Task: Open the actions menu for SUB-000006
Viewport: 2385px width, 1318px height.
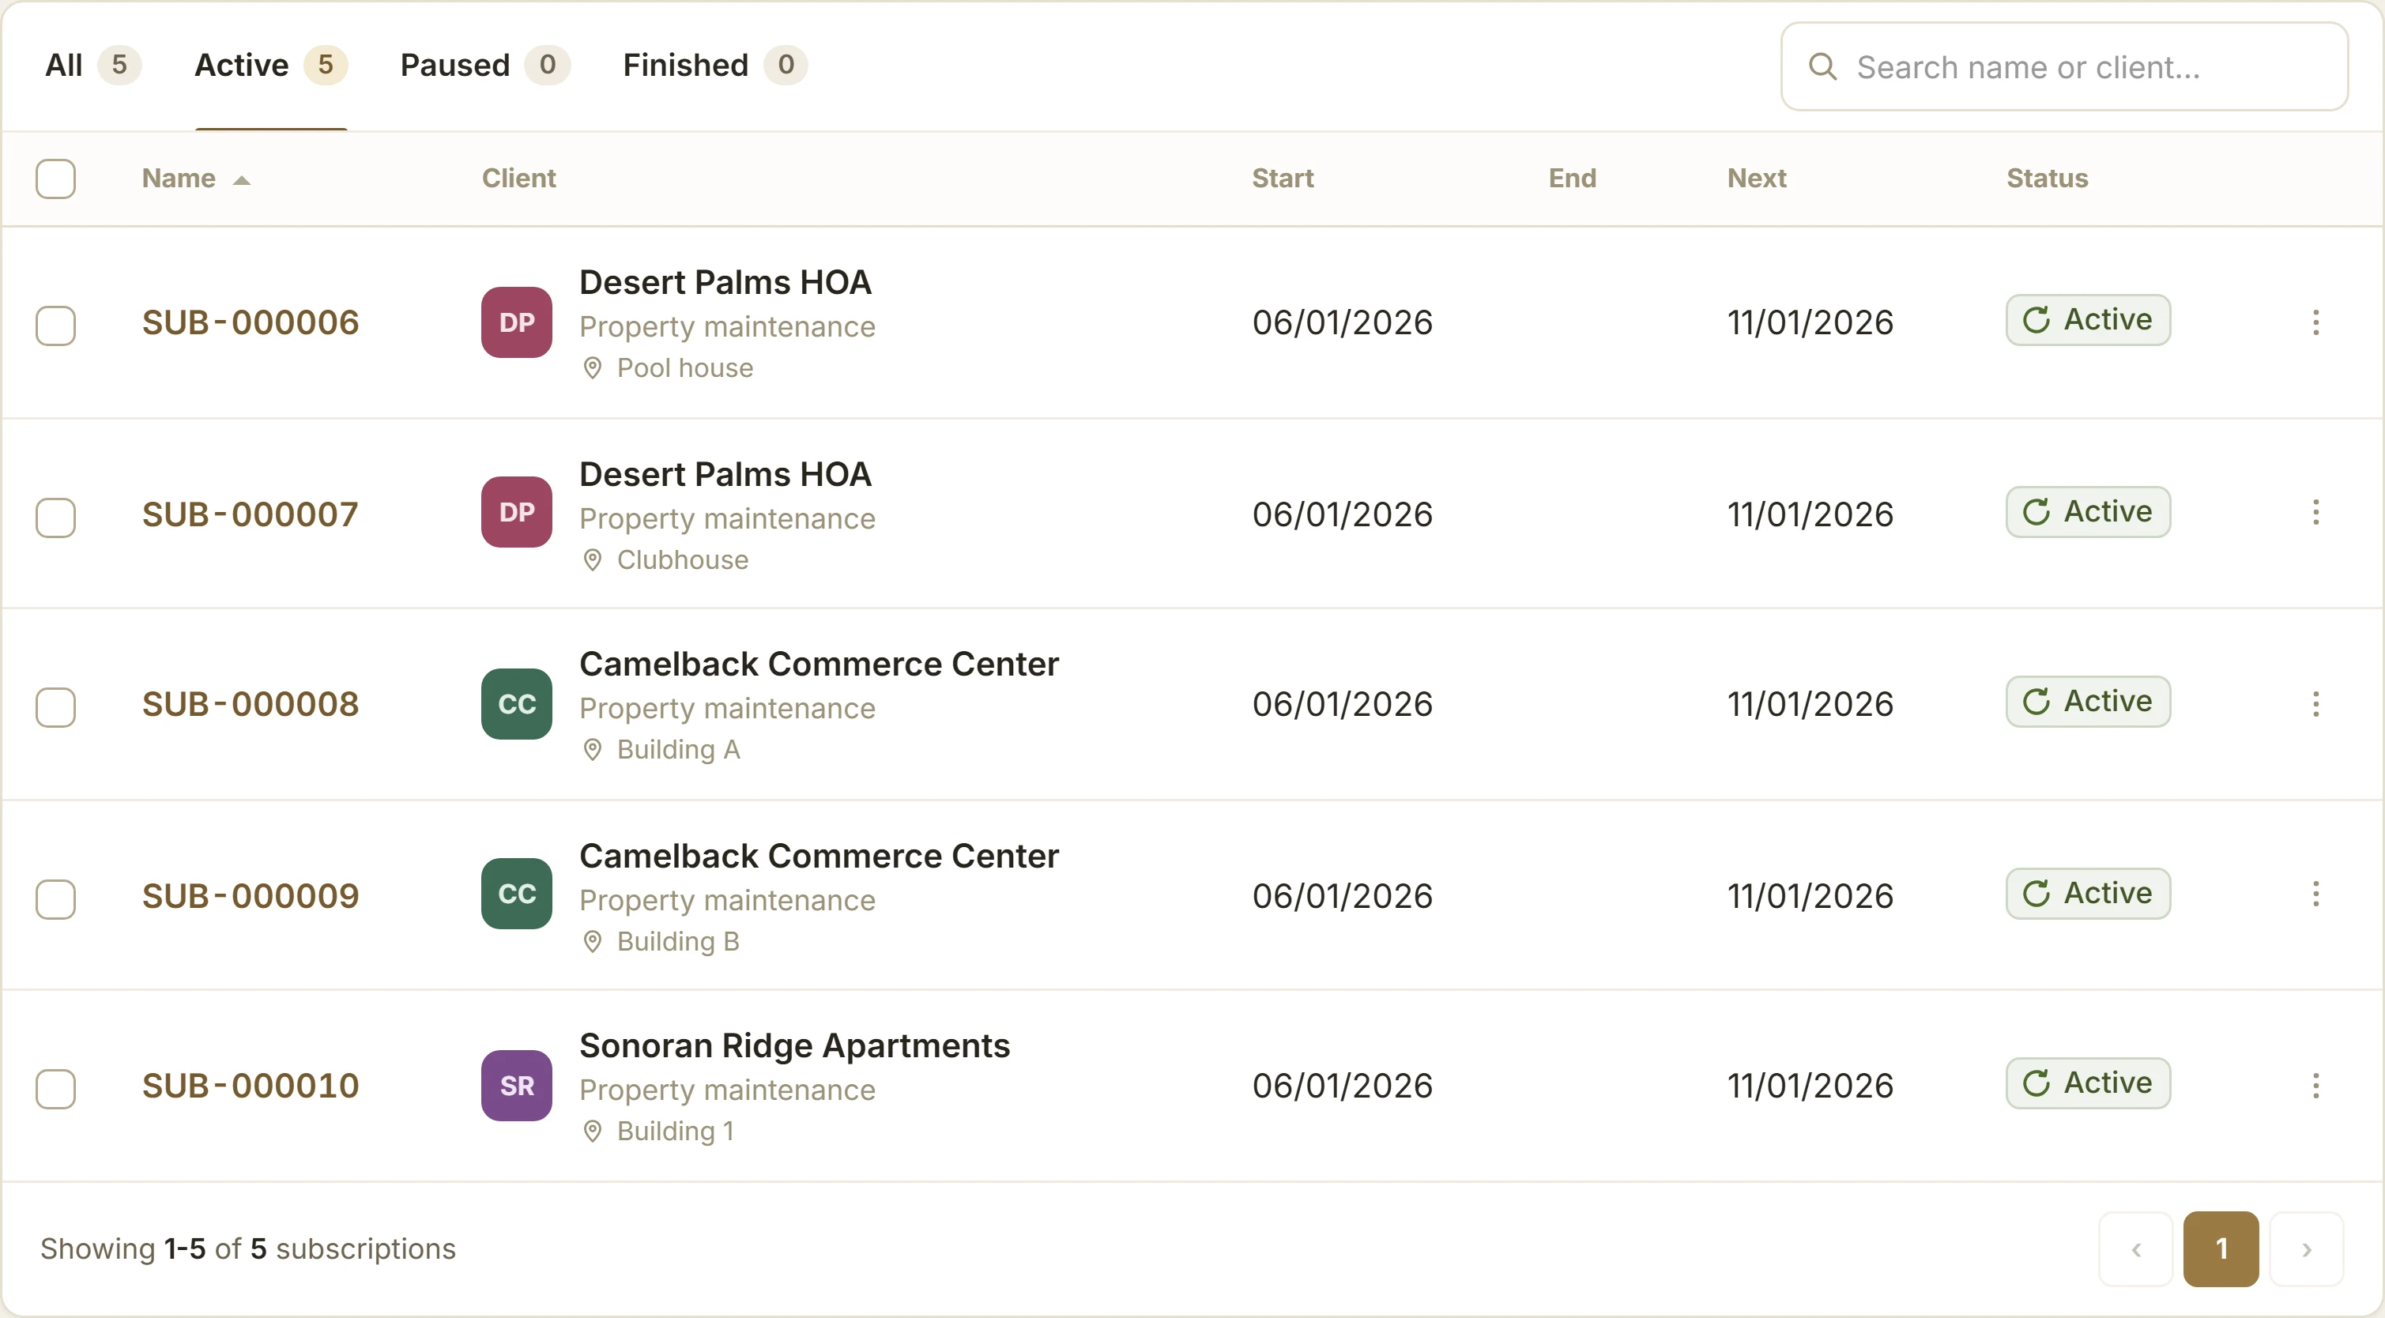Action: pos(2315,322)
